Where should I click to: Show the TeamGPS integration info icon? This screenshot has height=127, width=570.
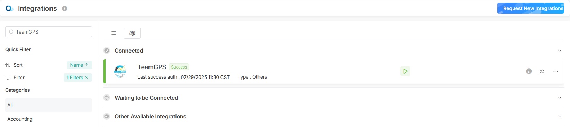coord(529,71)
